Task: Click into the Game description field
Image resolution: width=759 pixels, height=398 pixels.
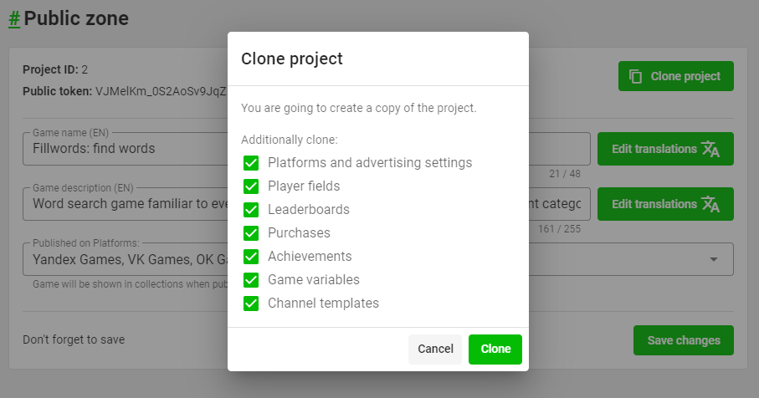Action: 126,203
